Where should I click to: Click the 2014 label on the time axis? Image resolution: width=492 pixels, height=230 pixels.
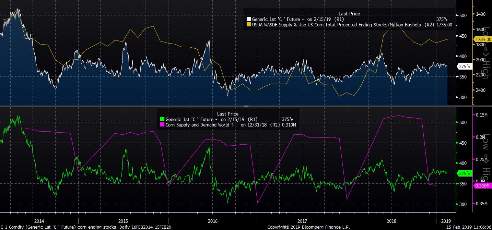coord(39,221)
